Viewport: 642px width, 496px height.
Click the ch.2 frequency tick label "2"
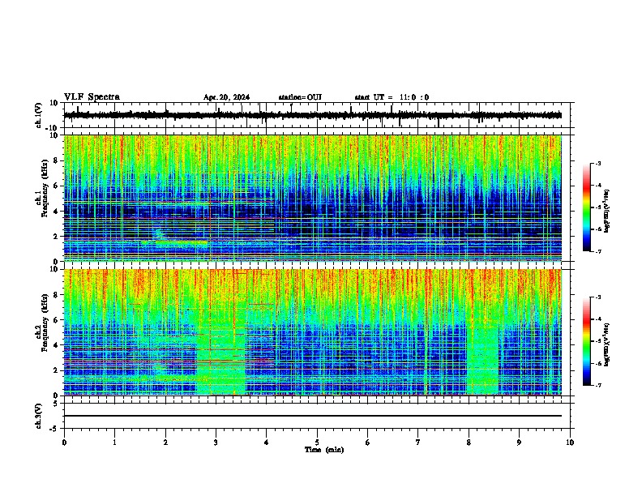57,370
